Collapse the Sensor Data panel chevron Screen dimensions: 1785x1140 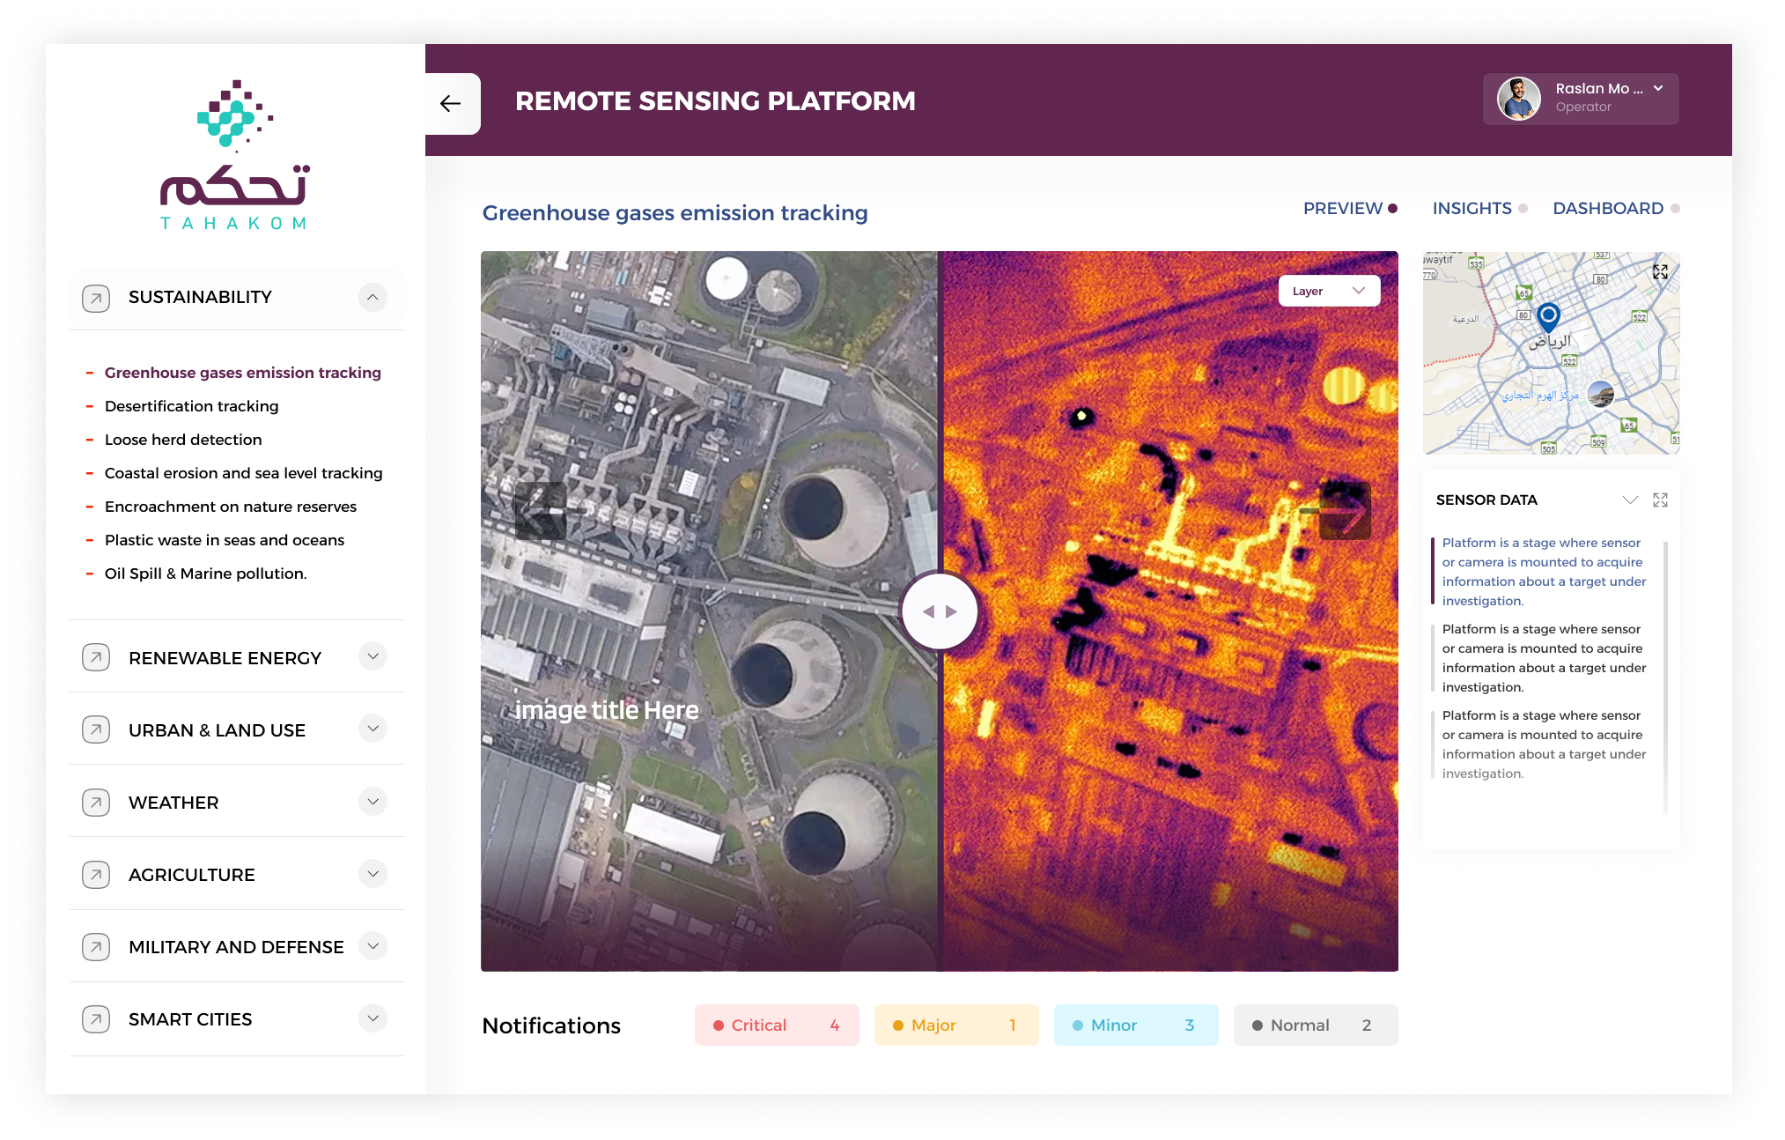click(1630, 500)
